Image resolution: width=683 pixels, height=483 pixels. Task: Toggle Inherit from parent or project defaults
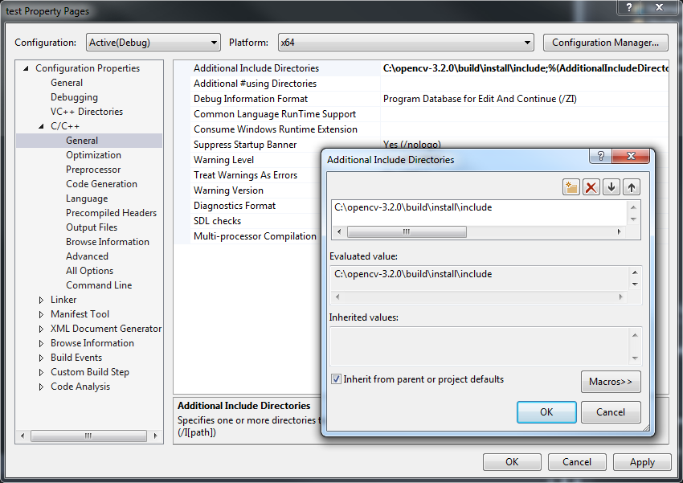(336, 378)
